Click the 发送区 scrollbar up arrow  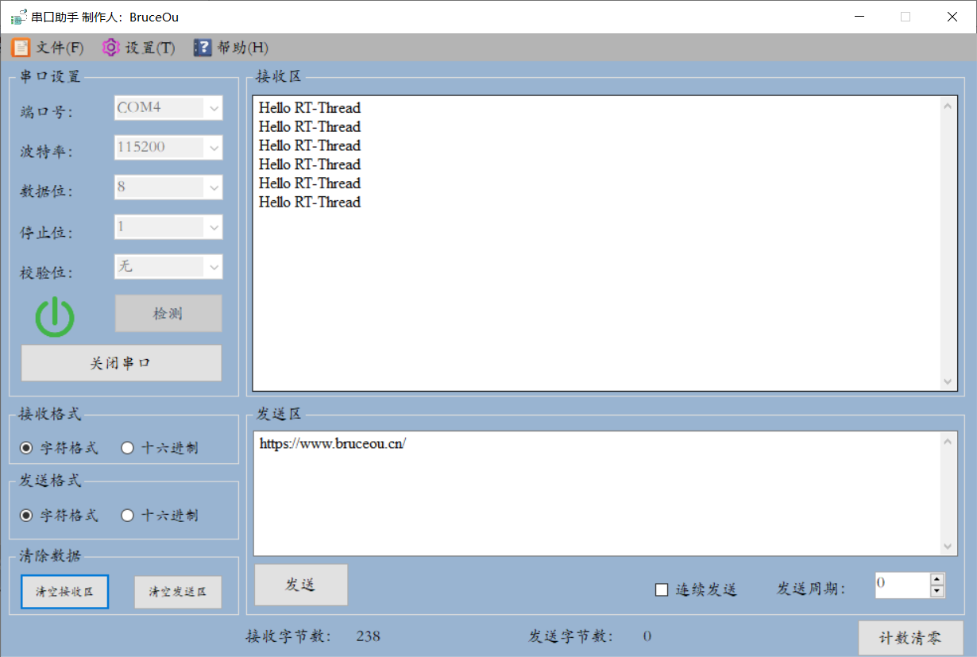(x=948, y=442)
